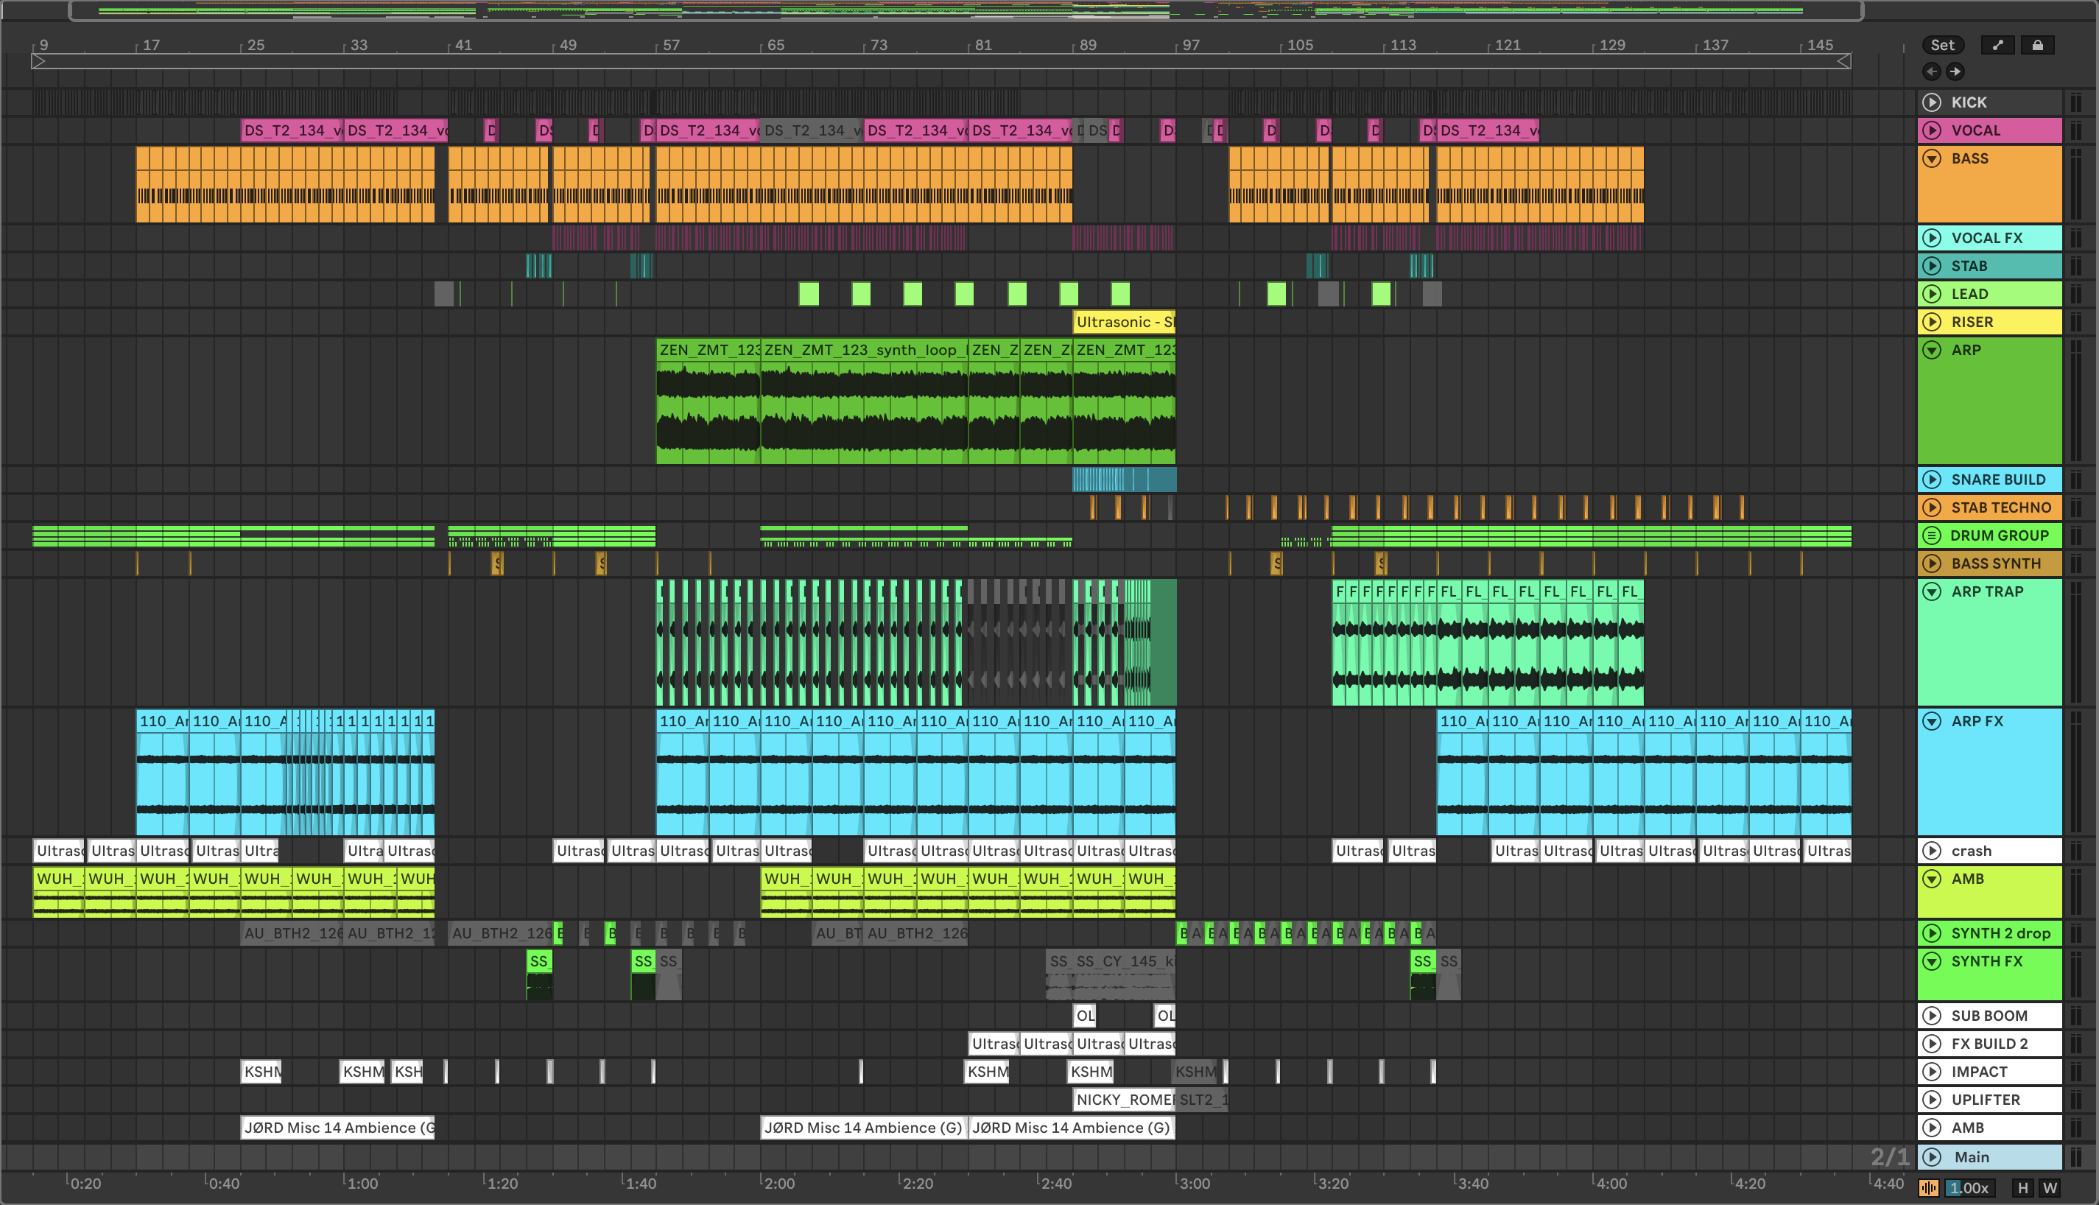Toggle Automation Mode button beside Set
Viewport: 2099px width, 1205px height.
coord(1997,45)
